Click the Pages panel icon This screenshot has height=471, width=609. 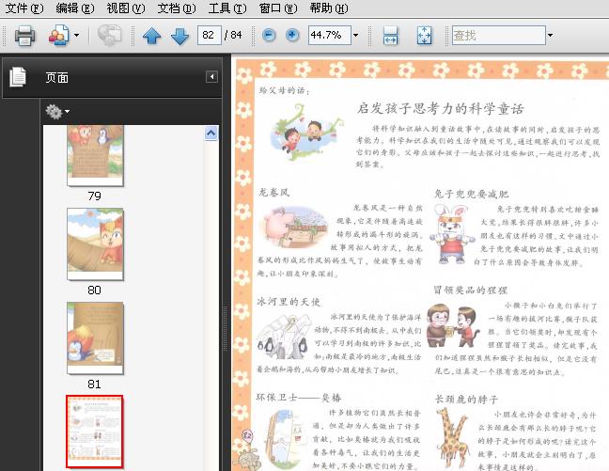coord(18,77)
